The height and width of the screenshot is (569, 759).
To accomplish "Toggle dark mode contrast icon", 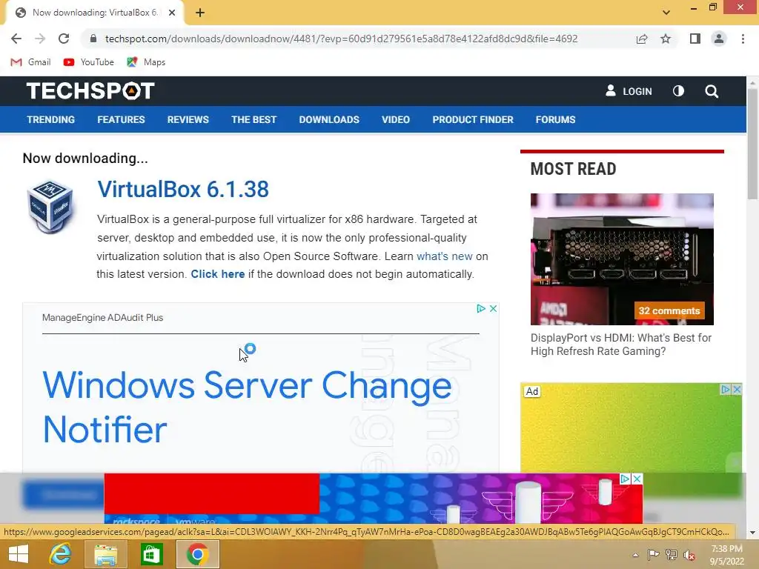I will point(678,91).
